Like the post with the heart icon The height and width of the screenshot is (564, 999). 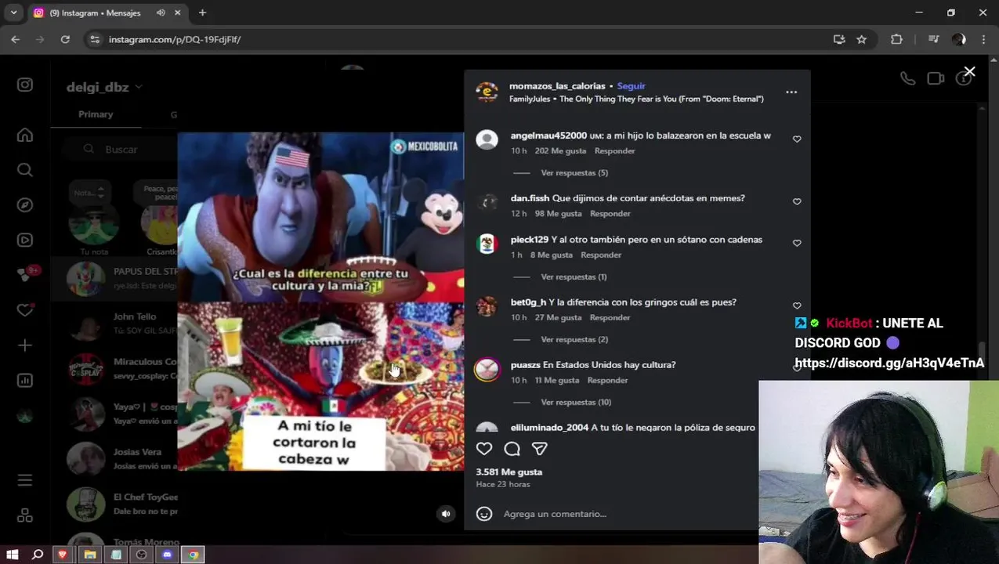(x=484, y=449)
